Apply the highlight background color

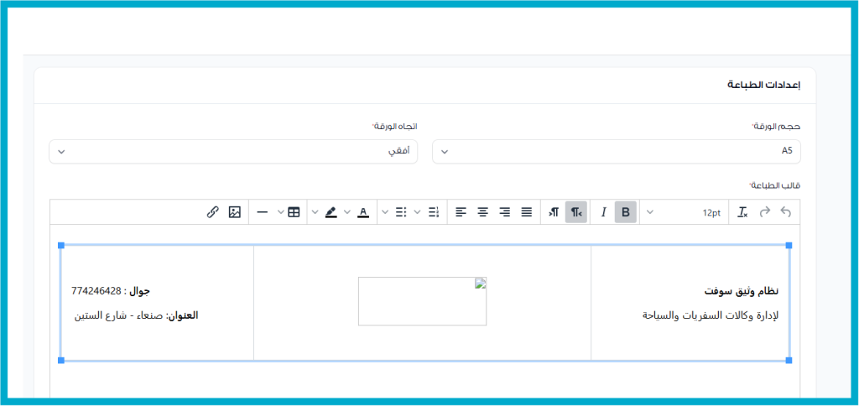pyautogui.click(x=331, y=212)
